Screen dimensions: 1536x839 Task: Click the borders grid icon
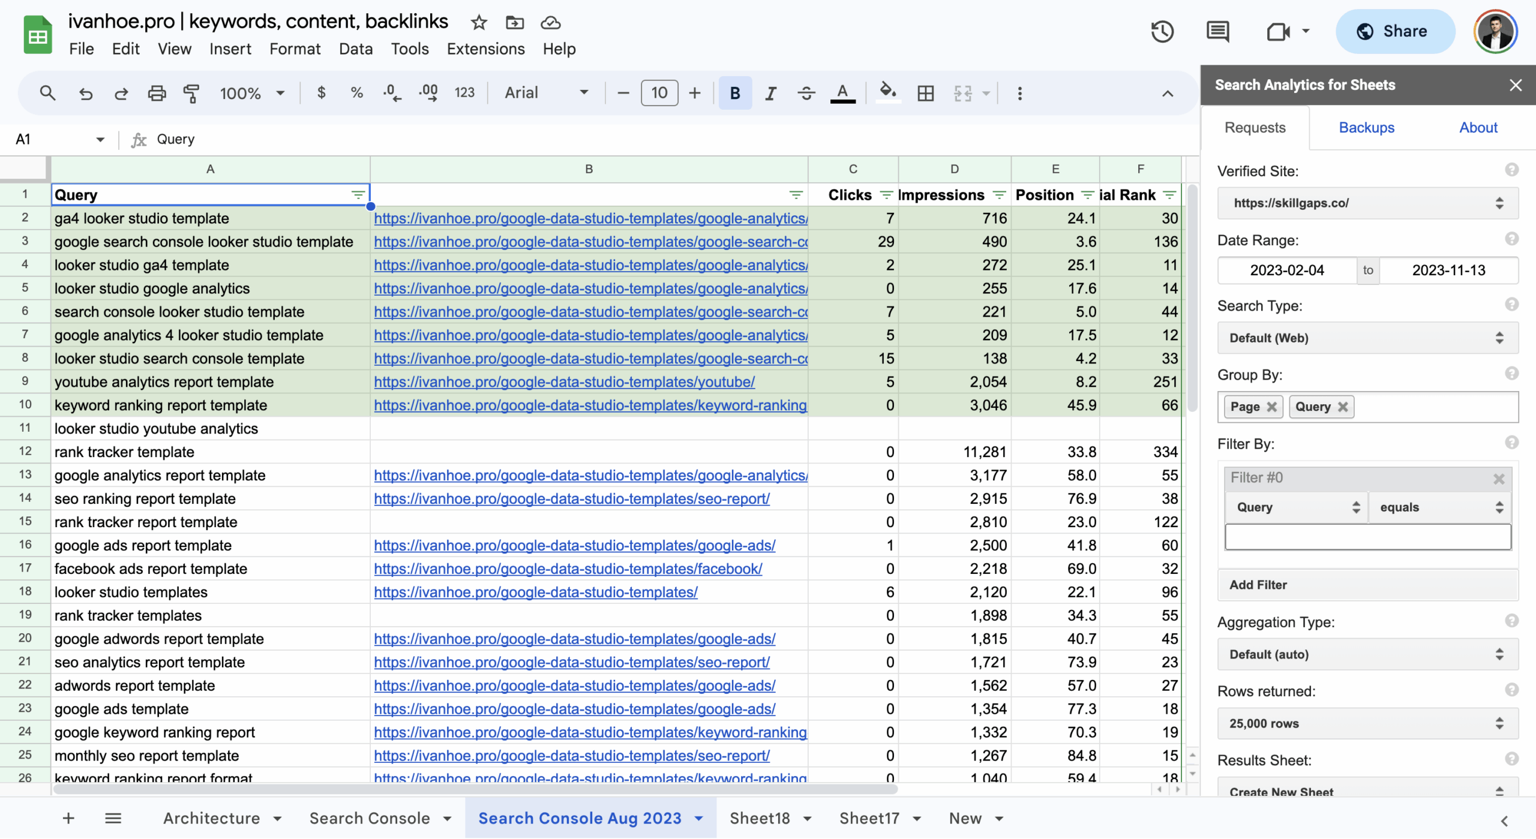(x=925, y=93)
